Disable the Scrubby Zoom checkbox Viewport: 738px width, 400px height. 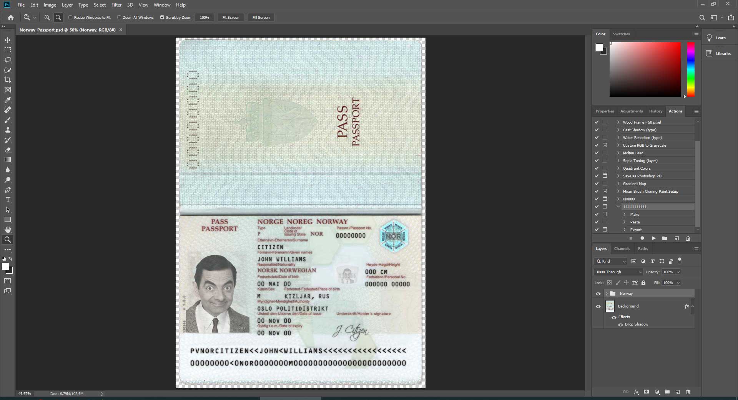click(x=162, y=18)
